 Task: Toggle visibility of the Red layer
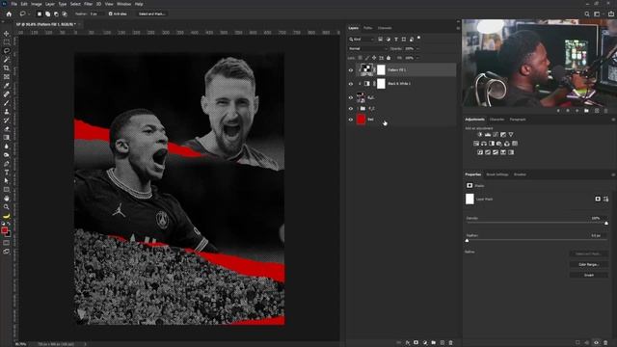351,120
